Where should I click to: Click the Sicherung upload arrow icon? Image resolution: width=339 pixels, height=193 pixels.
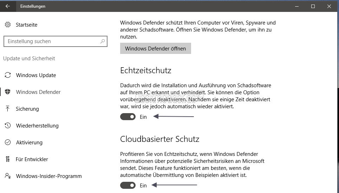8,109
